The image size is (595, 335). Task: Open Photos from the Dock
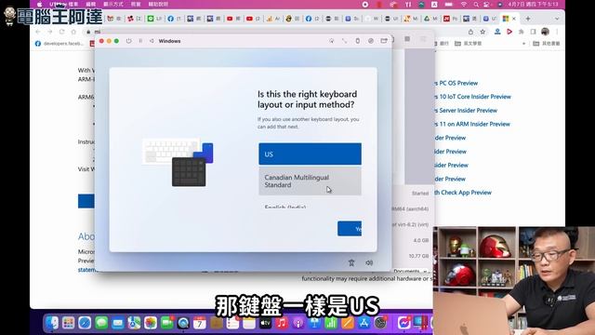(151, 323)
